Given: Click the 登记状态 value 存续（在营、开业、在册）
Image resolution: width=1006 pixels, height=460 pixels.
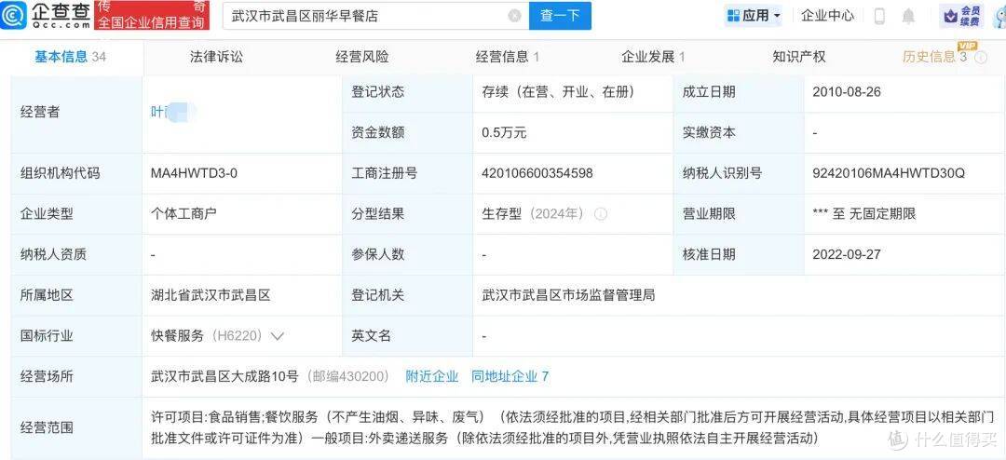Looking at the screenshot, I should pyautogui.click(x=558, y=92).
